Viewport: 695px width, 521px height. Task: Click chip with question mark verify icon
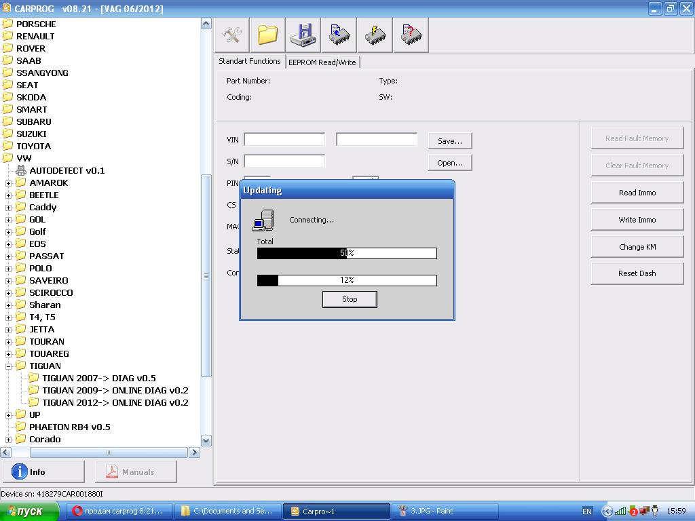411,35
